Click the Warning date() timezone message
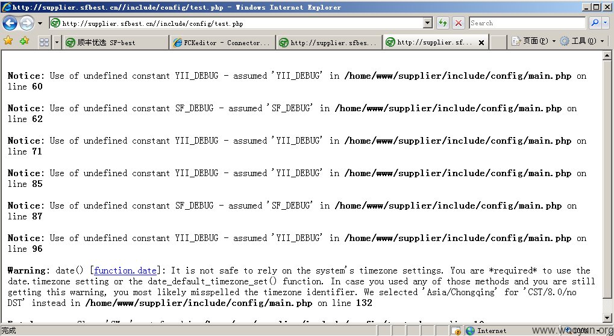 [301, 286]
